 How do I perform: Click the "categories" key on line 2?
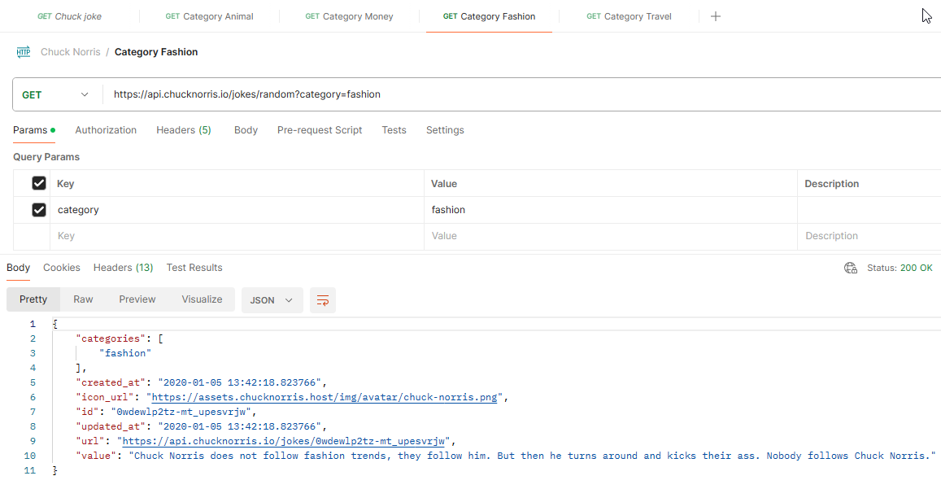pyautogui.click(x=111, y=338)
